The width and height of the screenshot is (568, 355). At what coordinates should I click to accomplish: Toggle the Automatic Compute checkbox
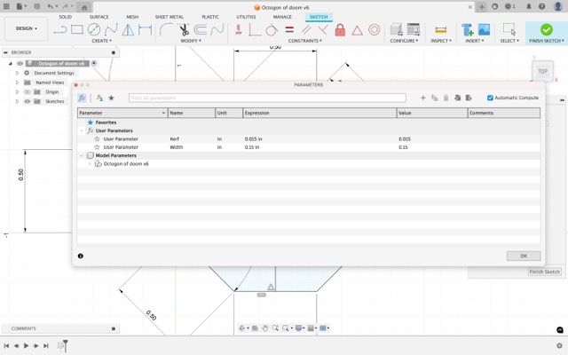click(x=490, y=98)
